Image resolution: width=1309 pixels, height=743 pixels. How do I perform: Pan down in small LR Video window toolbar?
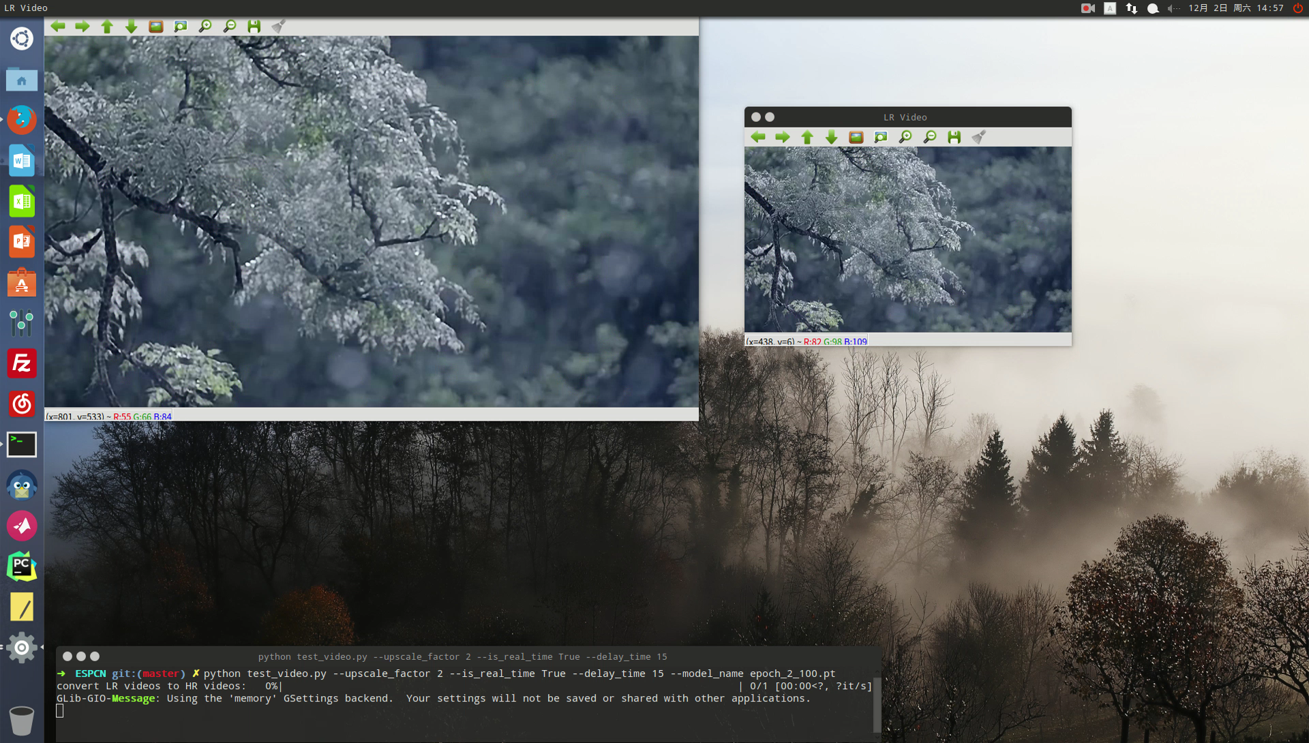pos(831,137)
